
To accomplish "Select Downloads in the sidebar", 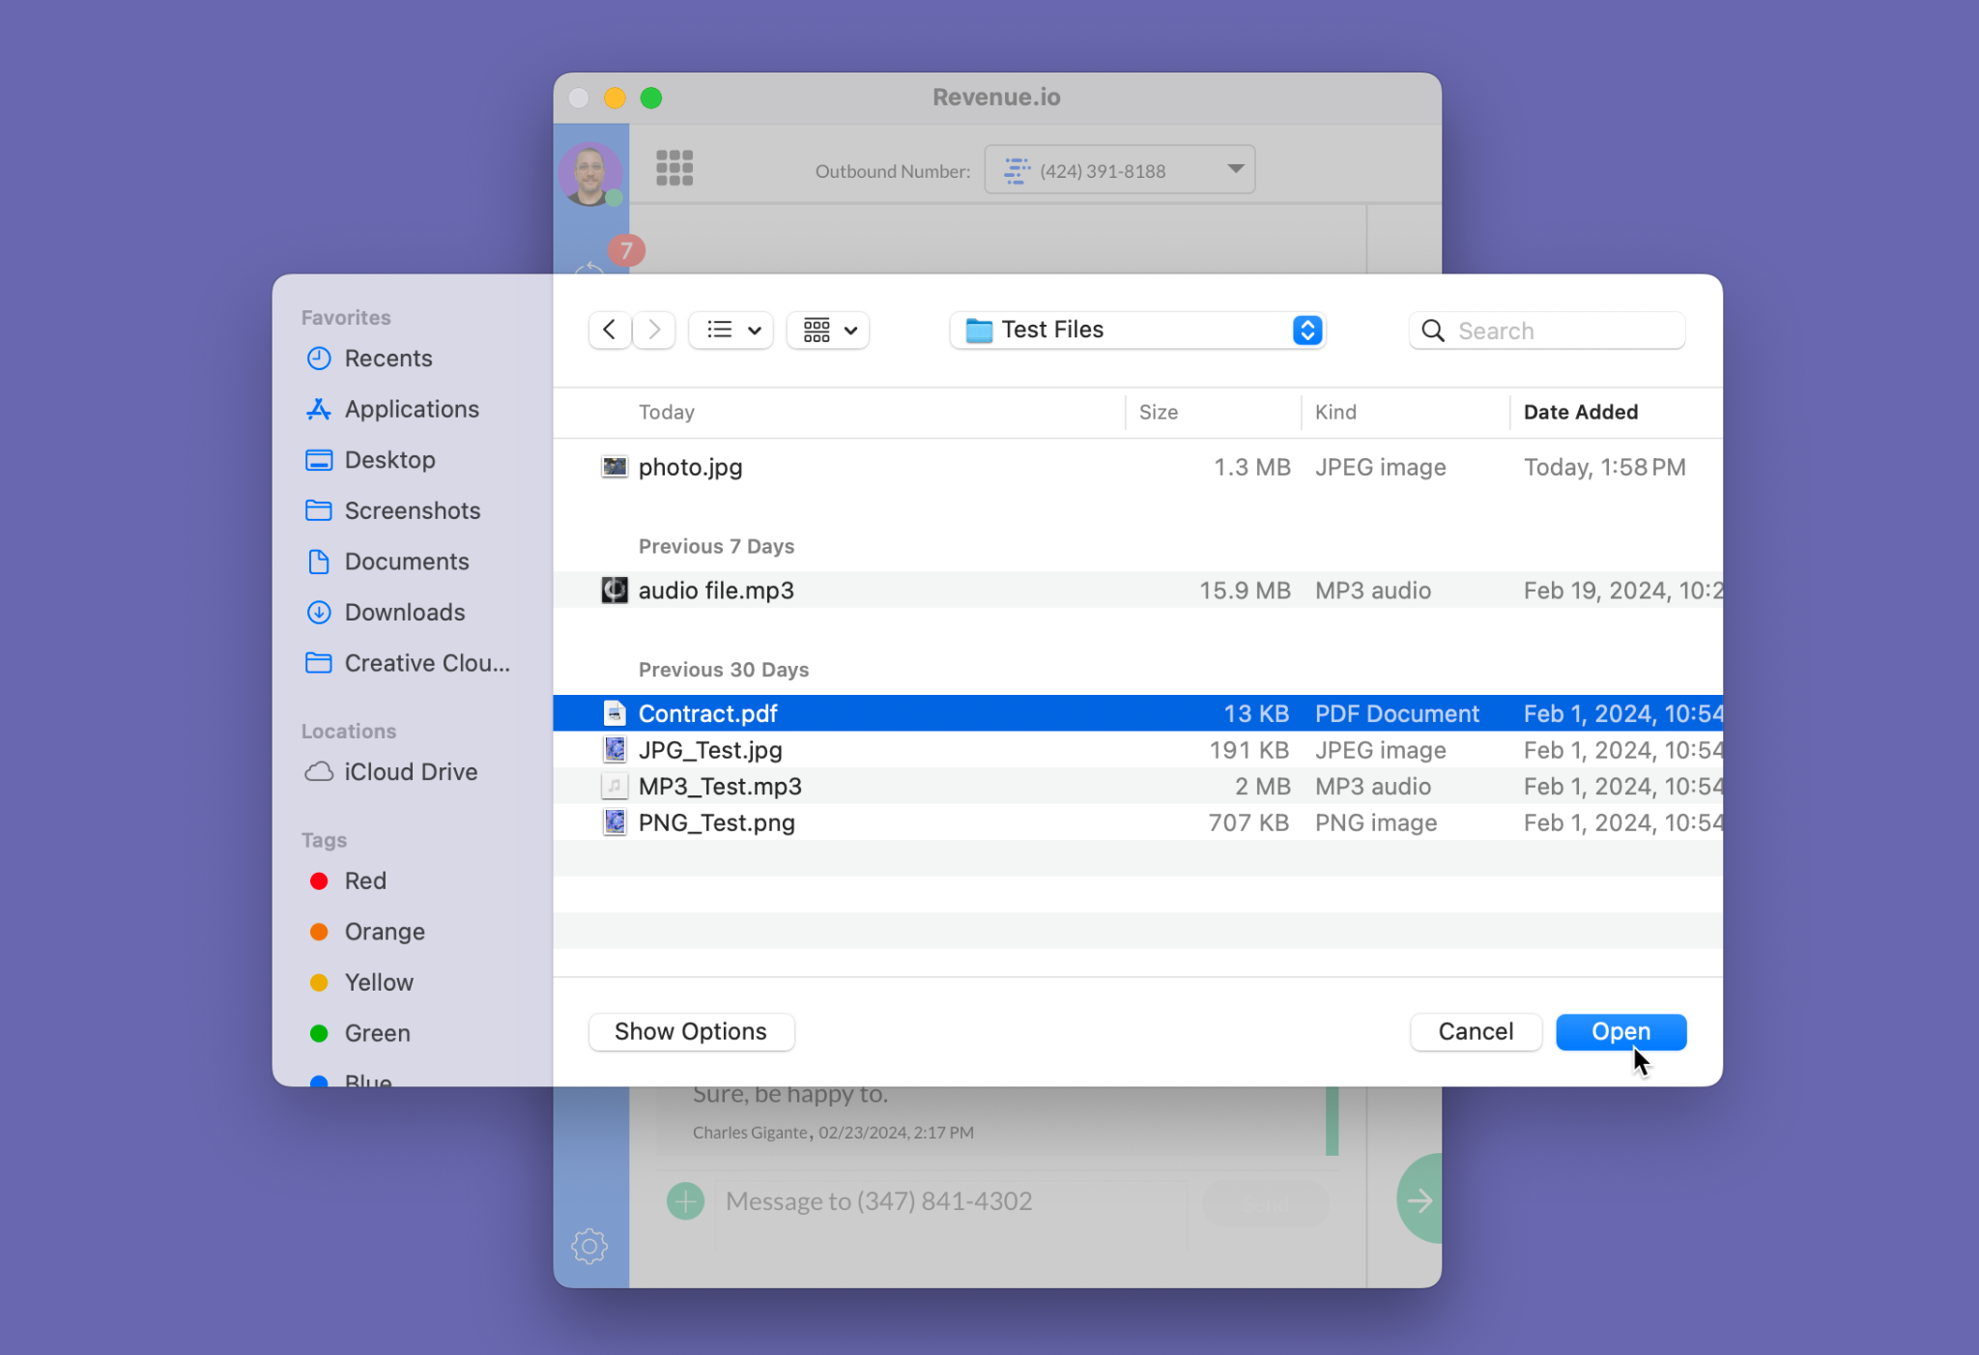I will click(404, 613).
